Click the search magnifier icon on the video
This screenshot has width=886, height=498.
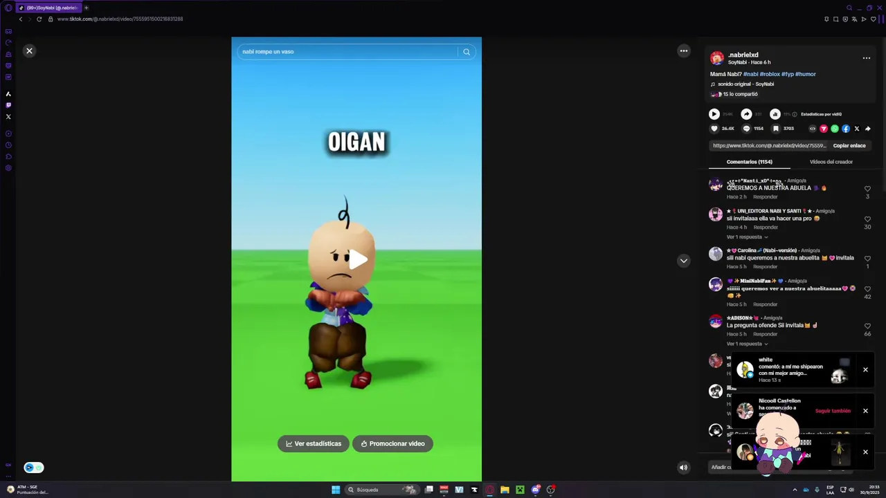[x=467, y=52]
